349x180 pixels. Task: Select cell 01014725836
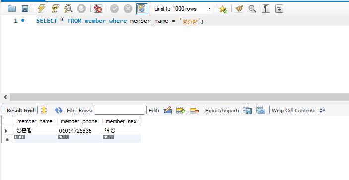coord(80,130)
